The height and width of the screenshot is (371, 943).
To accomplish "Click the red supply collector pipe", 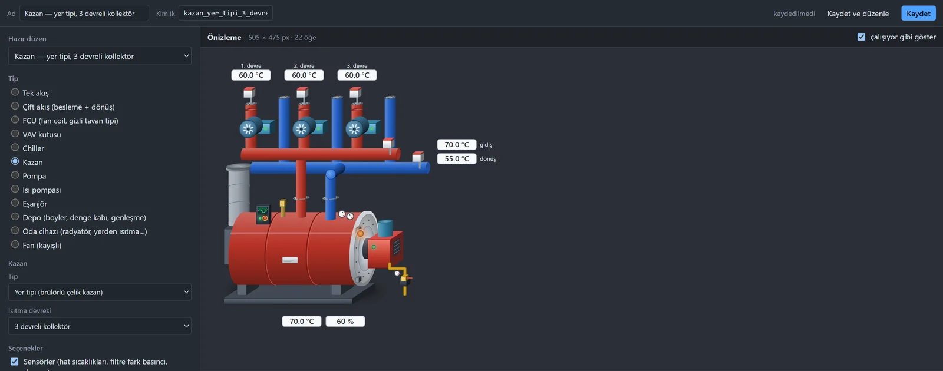I will [320, 154].
